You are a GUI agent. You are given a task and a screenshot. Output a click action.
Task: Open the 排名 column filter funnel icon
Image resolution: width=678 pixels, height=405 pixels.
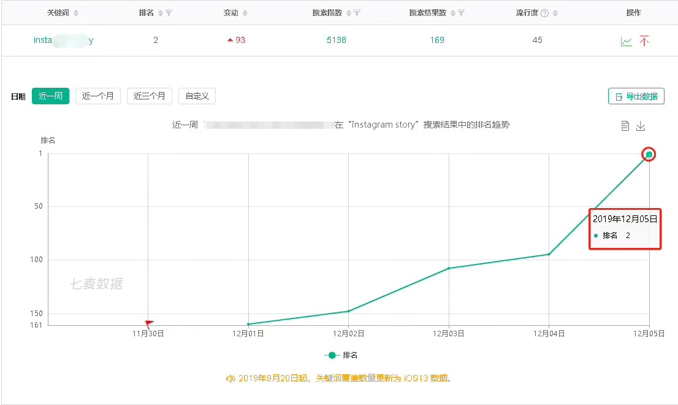(169, 13)
